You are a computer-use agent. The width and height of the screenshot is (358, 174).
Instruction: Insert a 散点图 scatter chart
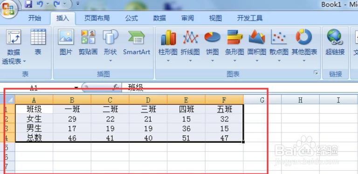click(279, 46)
